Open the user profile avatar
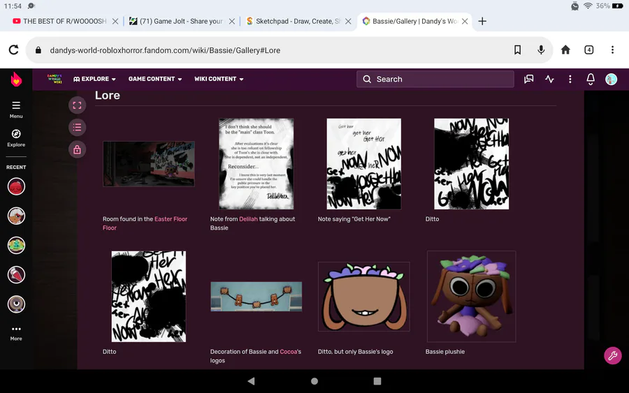The height and width of the screenshot is (393, 629). coord(611,79)
